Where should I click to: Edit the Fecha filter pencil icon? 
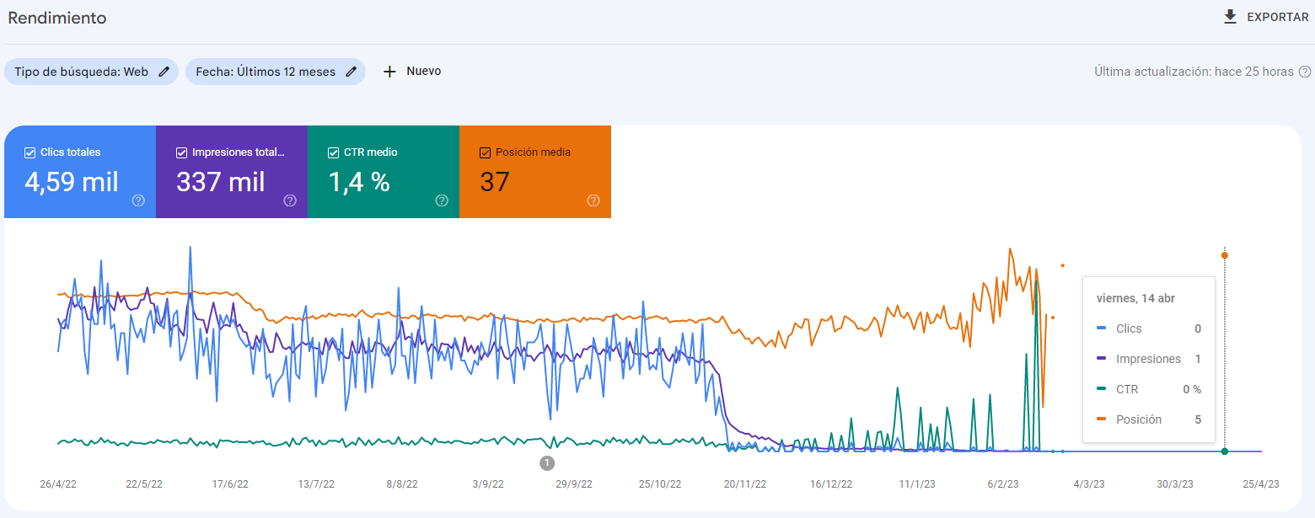(351, 72)
